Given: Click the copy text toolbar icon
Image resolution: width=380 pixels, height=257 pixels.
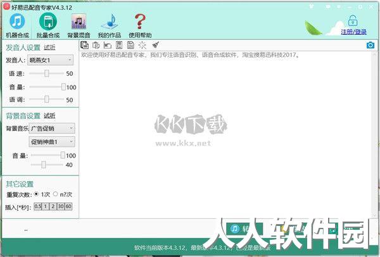Looking at the screenshot, I should (x=85, y=45).
